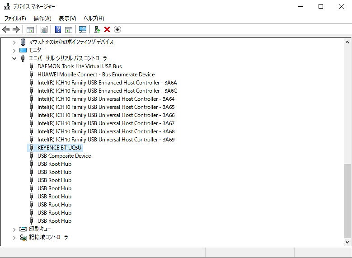Viewport: 352px width, 258px height.
Task: Click the vertical scrollbar down arrow
Action: click(x=347, y=242)
